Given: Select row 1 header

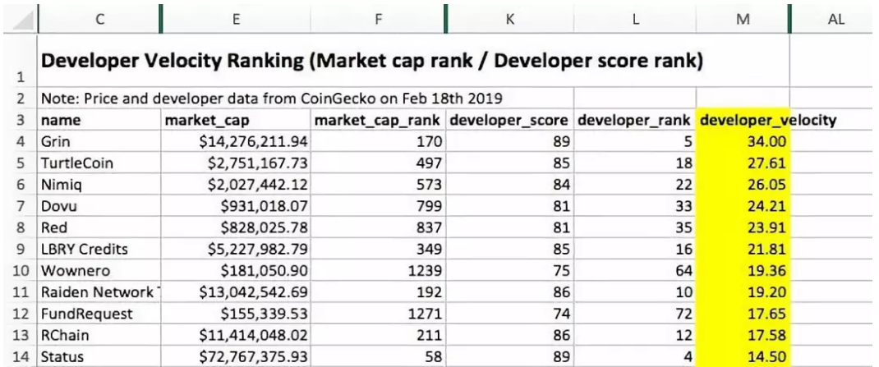Looking at the screenshot, I should (21, 61).
